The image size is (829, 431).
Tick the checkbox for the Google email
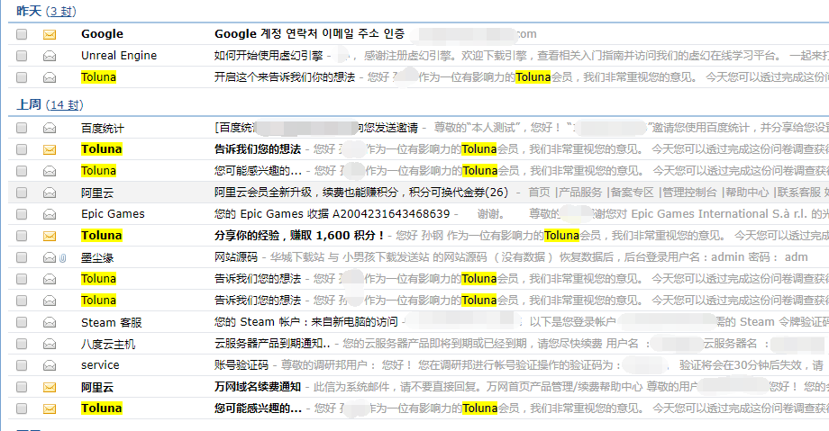coord(22,34)
